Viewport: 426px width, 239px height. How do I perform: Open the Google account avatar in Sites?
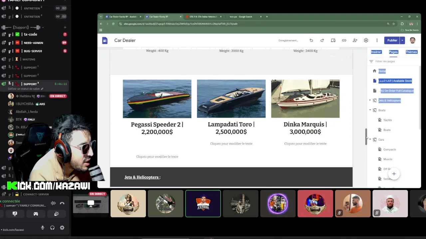(413, 40)
